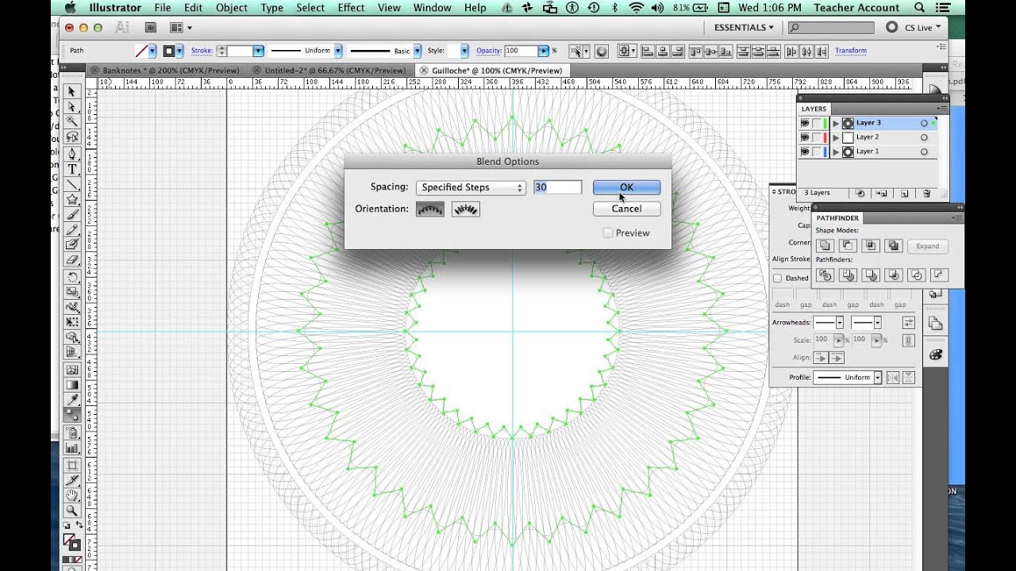
Task: Click the Divide pathfinder icon
Action: 825,275
